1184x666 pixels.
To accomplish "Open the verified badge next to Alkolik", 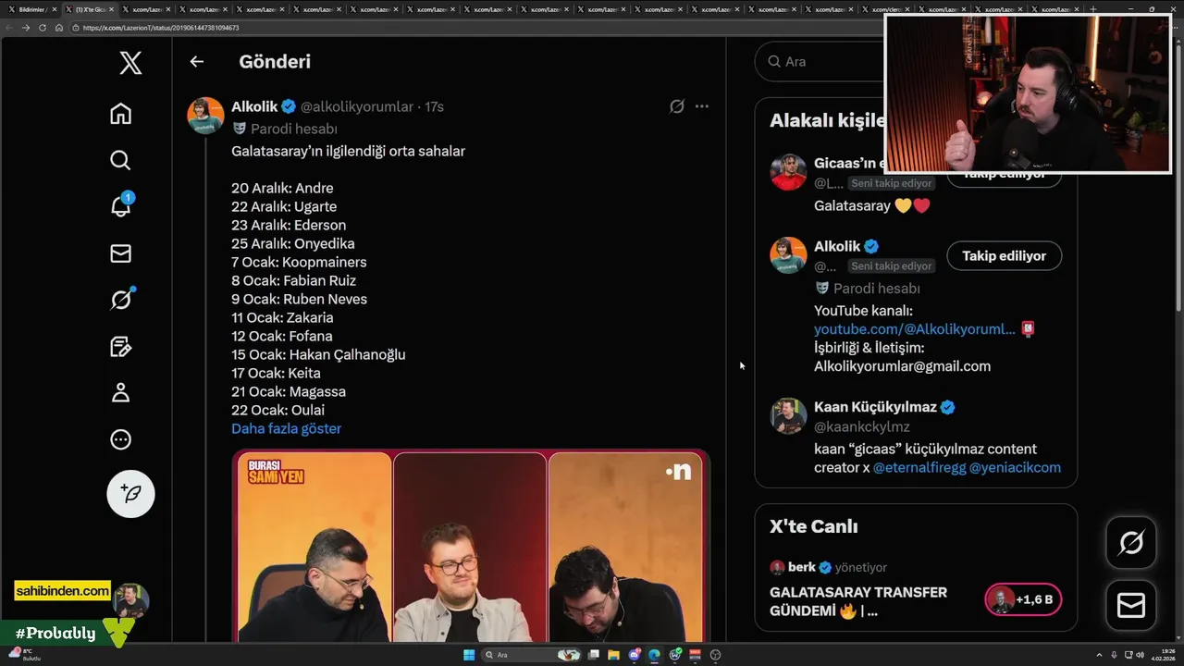I will (289, 106).
